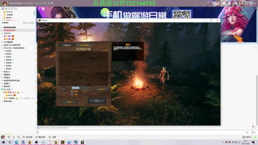Image resolution: width=258 pixels, height=145 pixels.
Task: Click the online user count icon in the top bar
Action: pos(37,3)
